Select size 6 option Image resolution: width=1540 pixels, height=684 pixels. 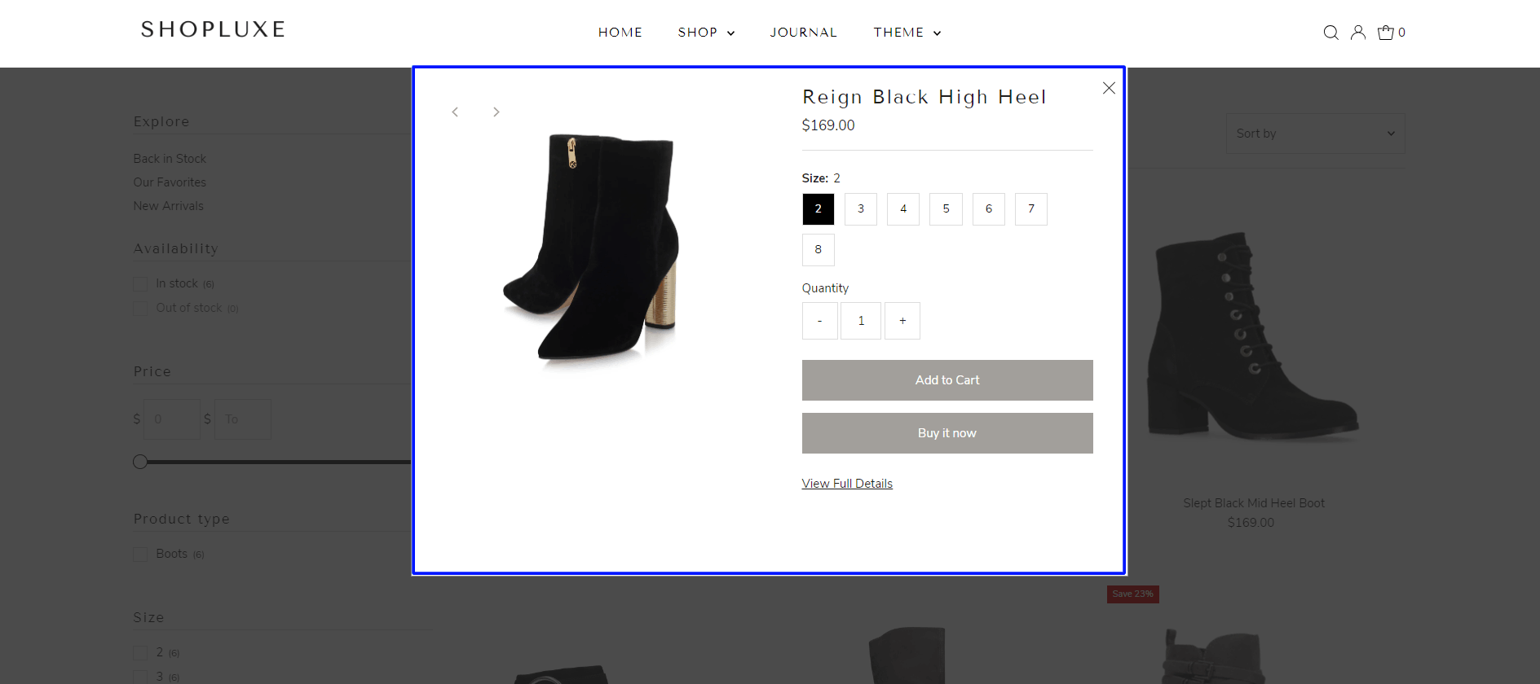tap(989, 209)
